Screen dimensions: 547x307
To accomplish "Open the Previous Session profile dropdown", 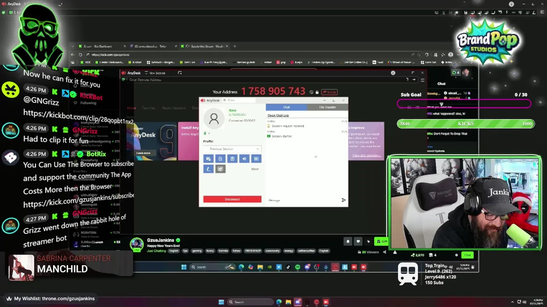I will 232,149.
